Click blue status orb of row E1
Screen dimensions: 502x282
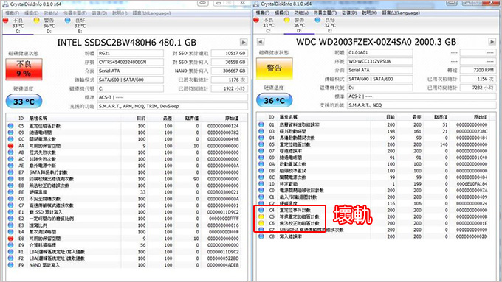(x=10, y=212)
